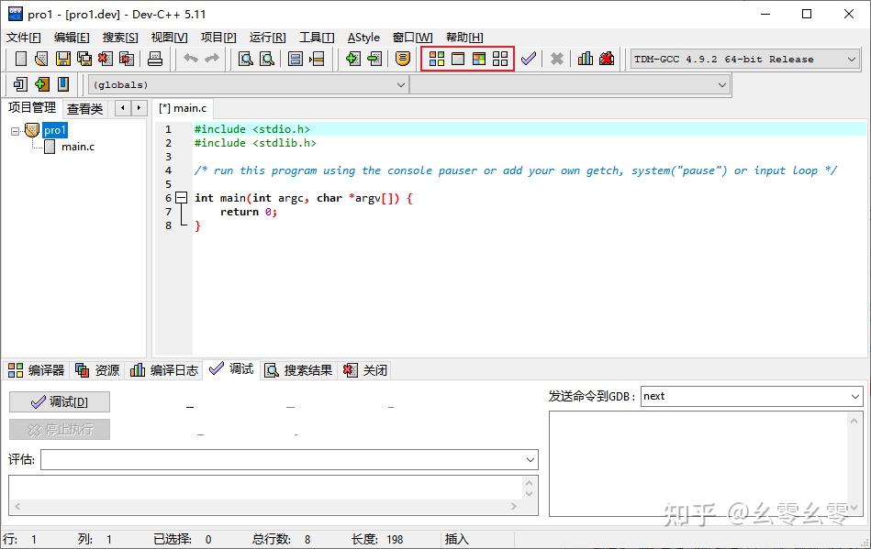Click the blue Goto Bookmarks icon
Viewport: 871px width, 549px height.
coord(63,84)
